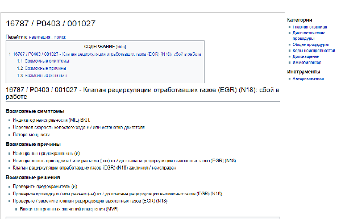Click cause 'Неисправен предохранитель (и)'

click(x=46, y=153)
